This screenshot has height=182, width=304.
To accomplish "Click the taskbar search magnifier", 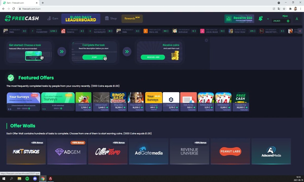I will point(11,178).
